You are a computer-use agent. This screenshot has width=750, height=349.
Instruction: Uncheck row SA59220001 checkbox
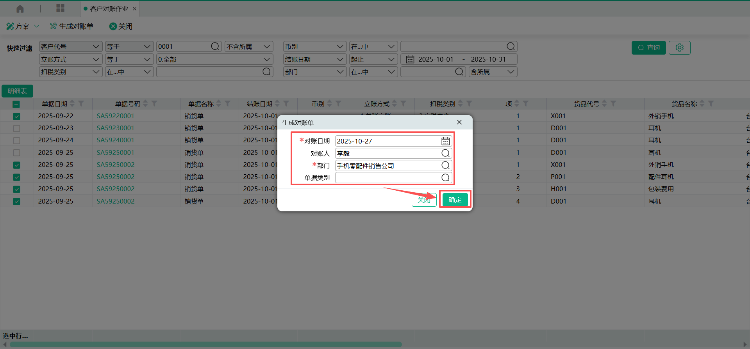coord(16,116)
